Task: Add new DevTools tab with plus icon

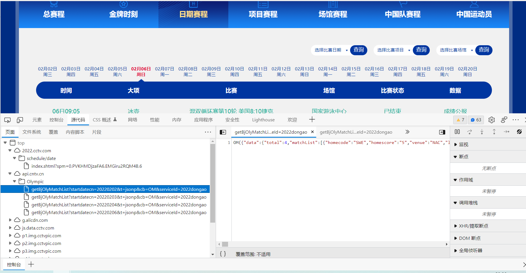Action: click(312, 120)
